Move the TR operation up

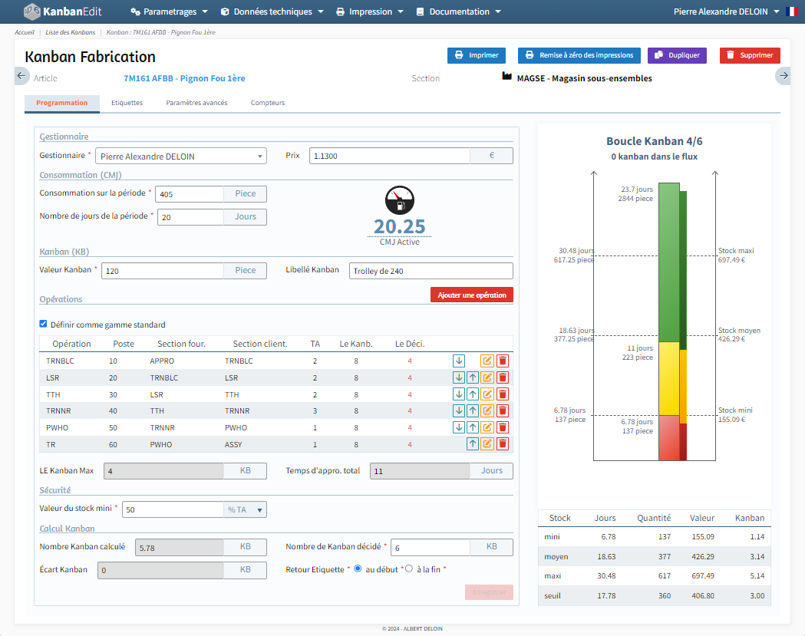pos(473,443)
